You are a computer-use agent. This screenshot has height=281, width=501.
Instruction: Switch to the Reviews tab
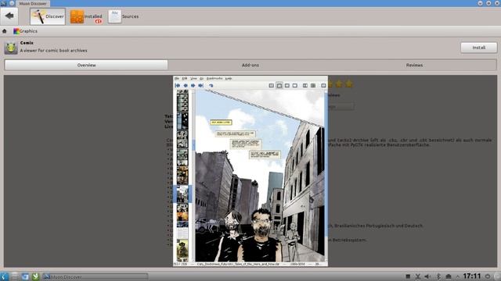414,65
